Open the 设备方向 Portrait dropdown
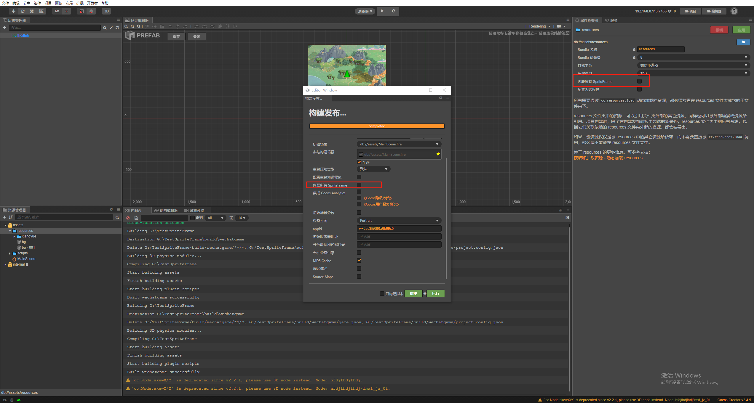The height and width of the screenshot is (403, 754). point(399,221)
